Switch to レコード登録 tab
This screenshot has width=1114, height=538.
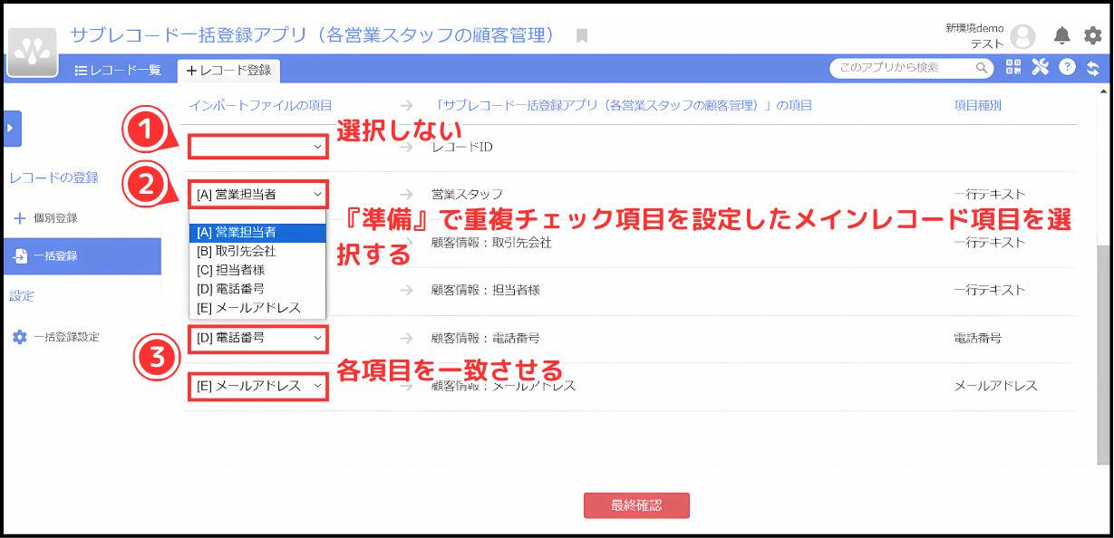click(228, 70)
